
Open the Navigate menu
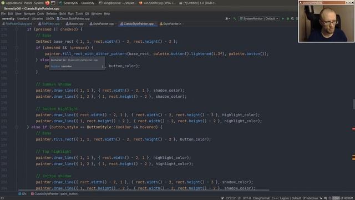29,13
